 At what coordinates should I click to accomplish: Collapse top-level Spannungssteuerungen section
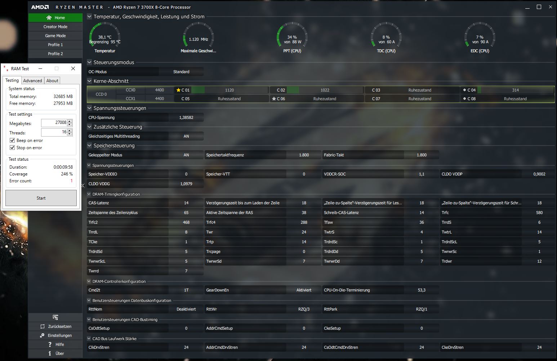pyautogui.click(x=89, y=108)
